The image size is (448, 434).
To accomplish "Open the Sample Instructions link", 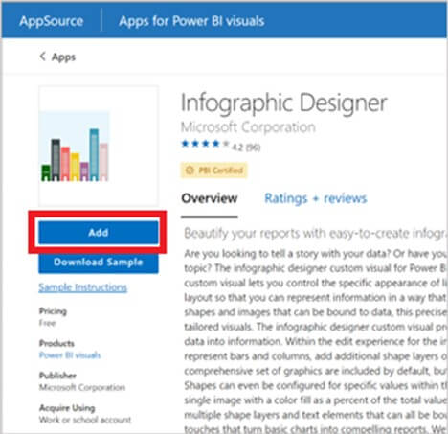I will 83,287.
